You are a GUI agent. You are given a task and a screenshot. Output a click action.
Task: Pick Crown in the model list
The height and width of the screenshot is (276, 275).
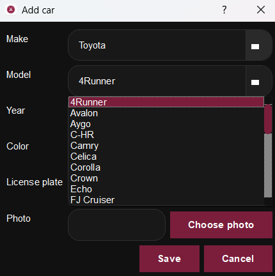point(166,178)
